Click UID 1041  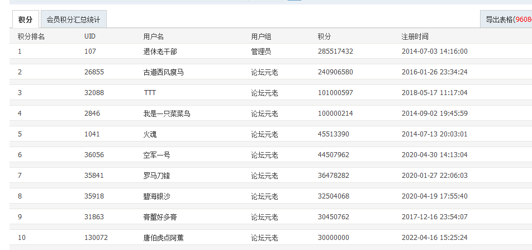click(x=92, y=134)
